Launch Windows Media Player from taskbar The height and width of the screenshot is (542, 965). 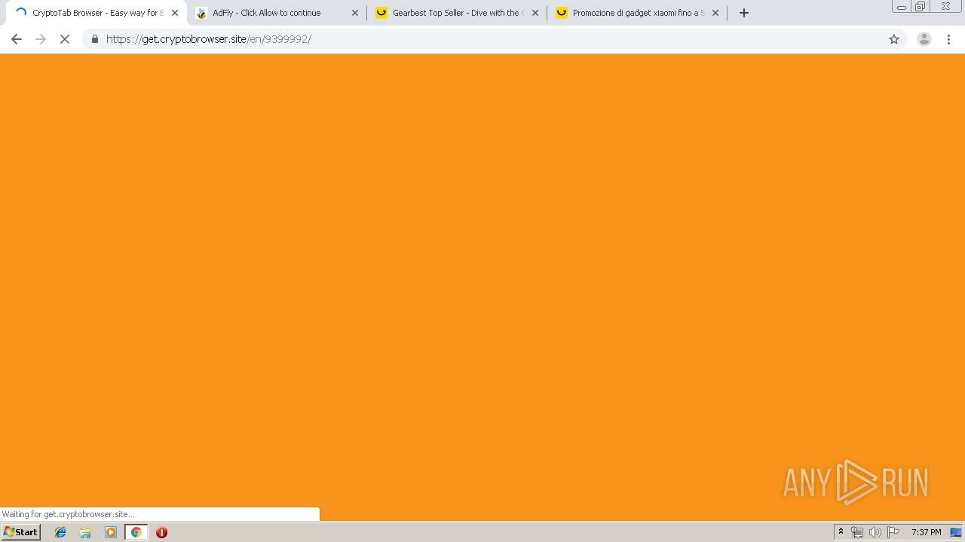111,532
